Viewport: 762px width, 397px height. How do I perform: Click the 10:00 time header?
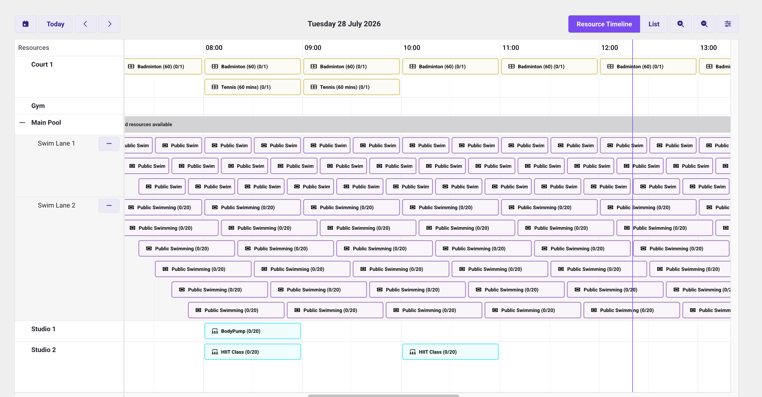pos(411,47)
